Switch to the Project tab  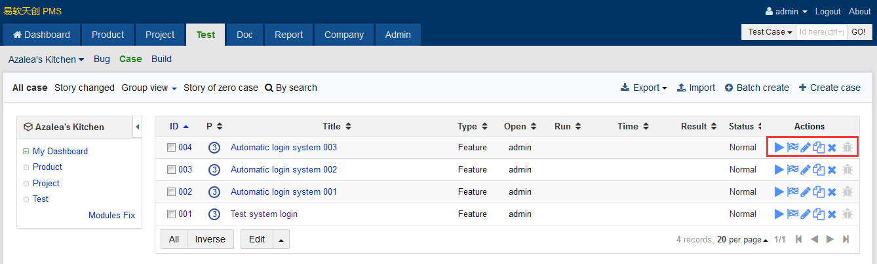point(160,35)
